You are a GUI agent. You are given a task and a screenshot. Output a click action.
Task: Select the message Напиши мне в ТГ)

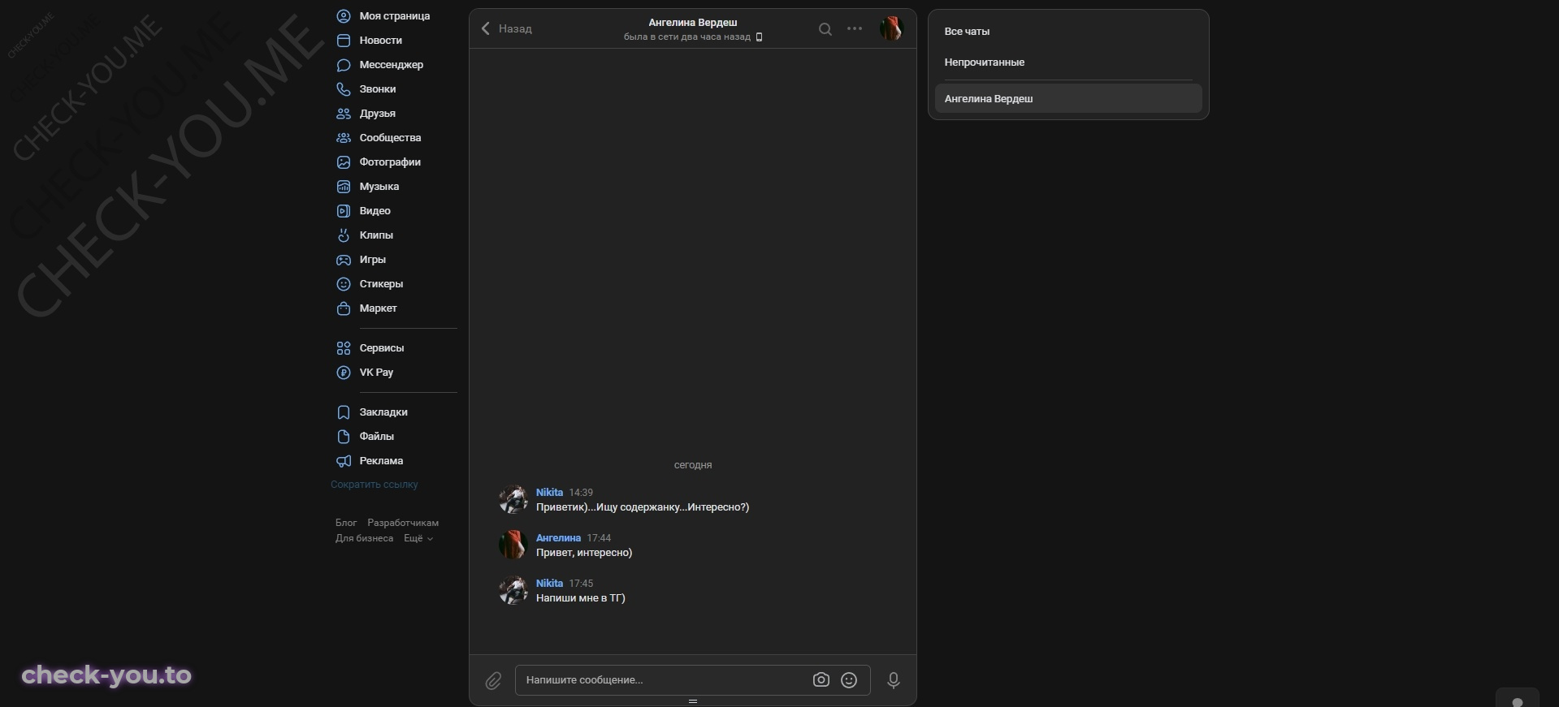[x=581, y=598]
